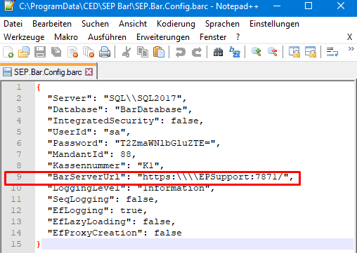
Task: Open a file via folder icon
Action: coord(24,52)
